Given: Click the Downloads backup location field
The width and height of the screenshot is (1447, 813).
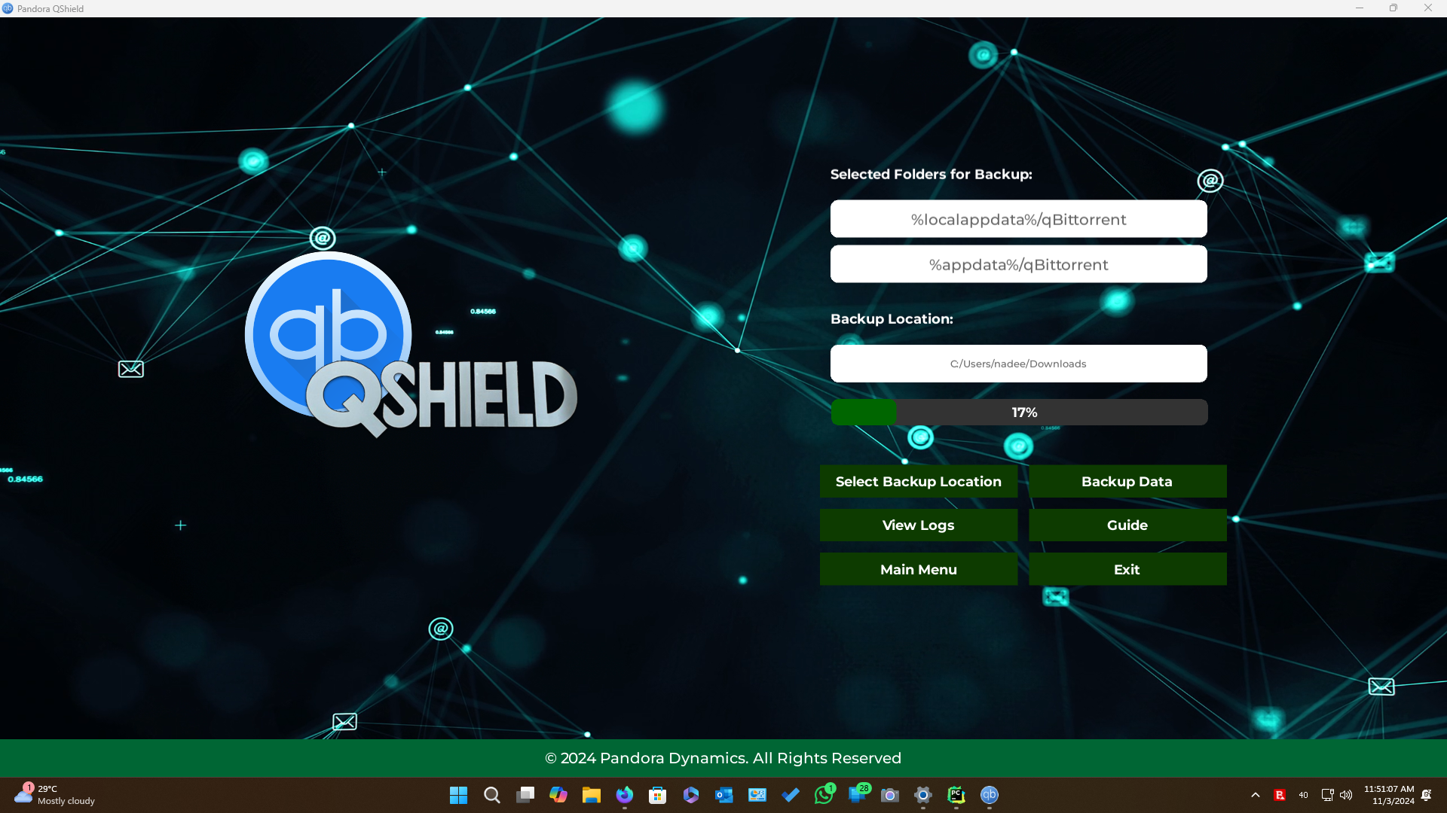Looking at the screenshot, I should tap(1018, 364).
